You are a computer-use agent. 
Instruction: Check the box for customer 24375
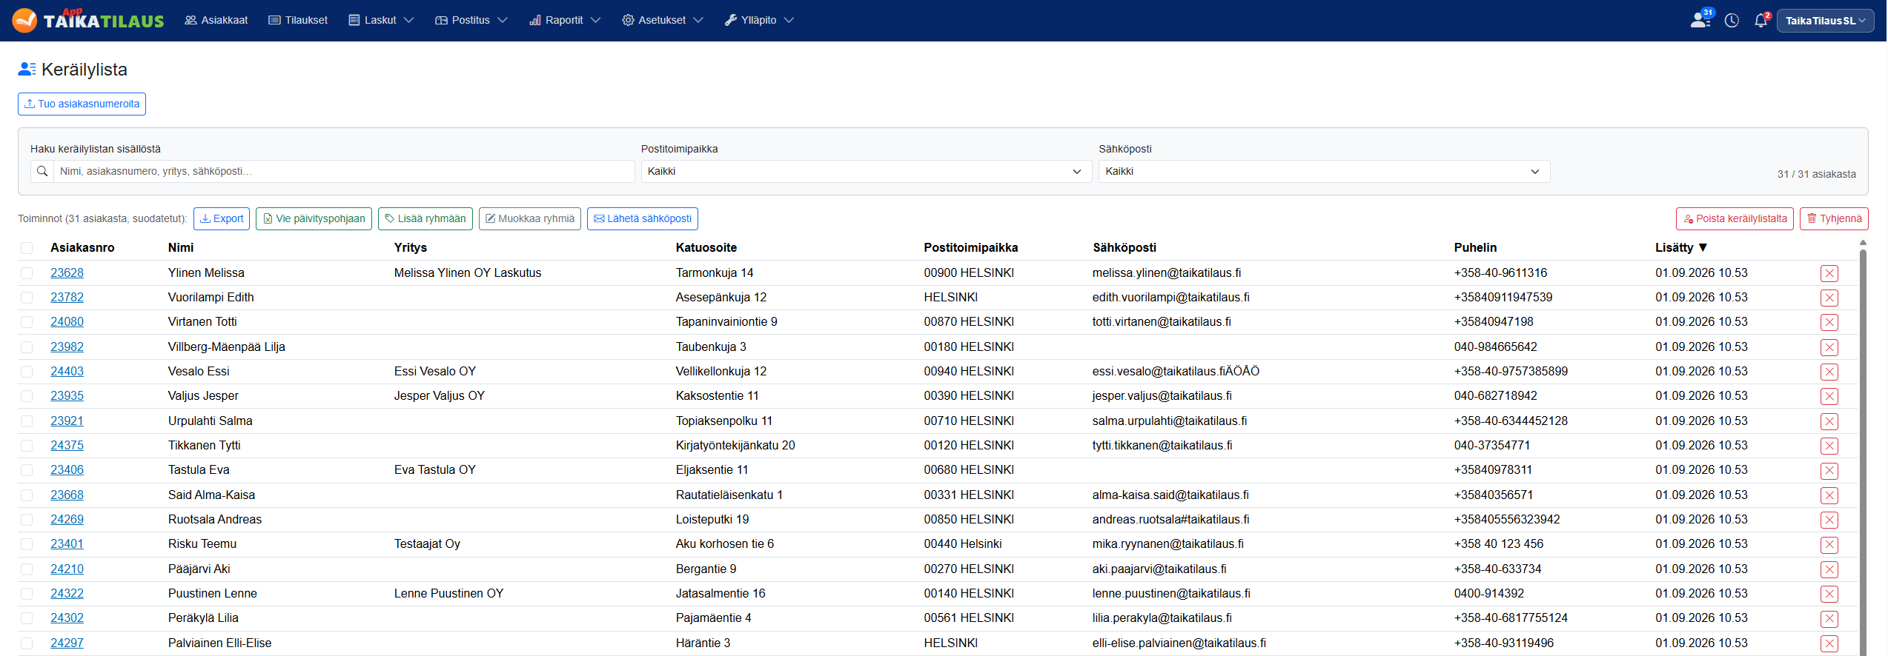click(x=27, y=446)
